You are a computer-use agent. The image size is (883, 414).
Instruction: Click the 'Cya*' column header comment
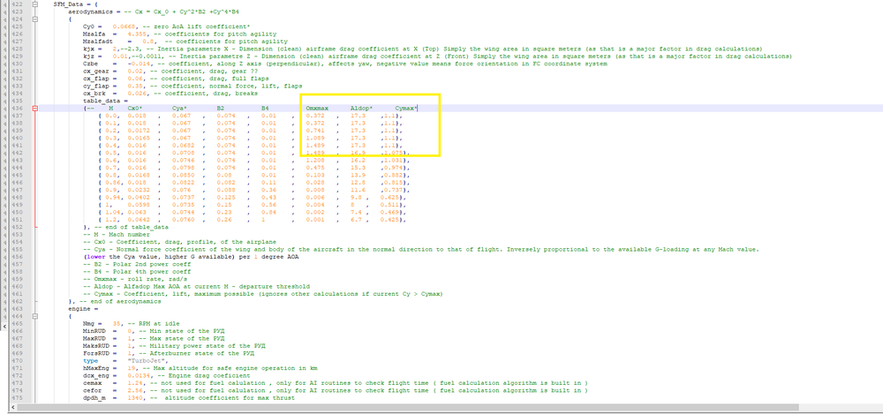(x=179, y=109)
